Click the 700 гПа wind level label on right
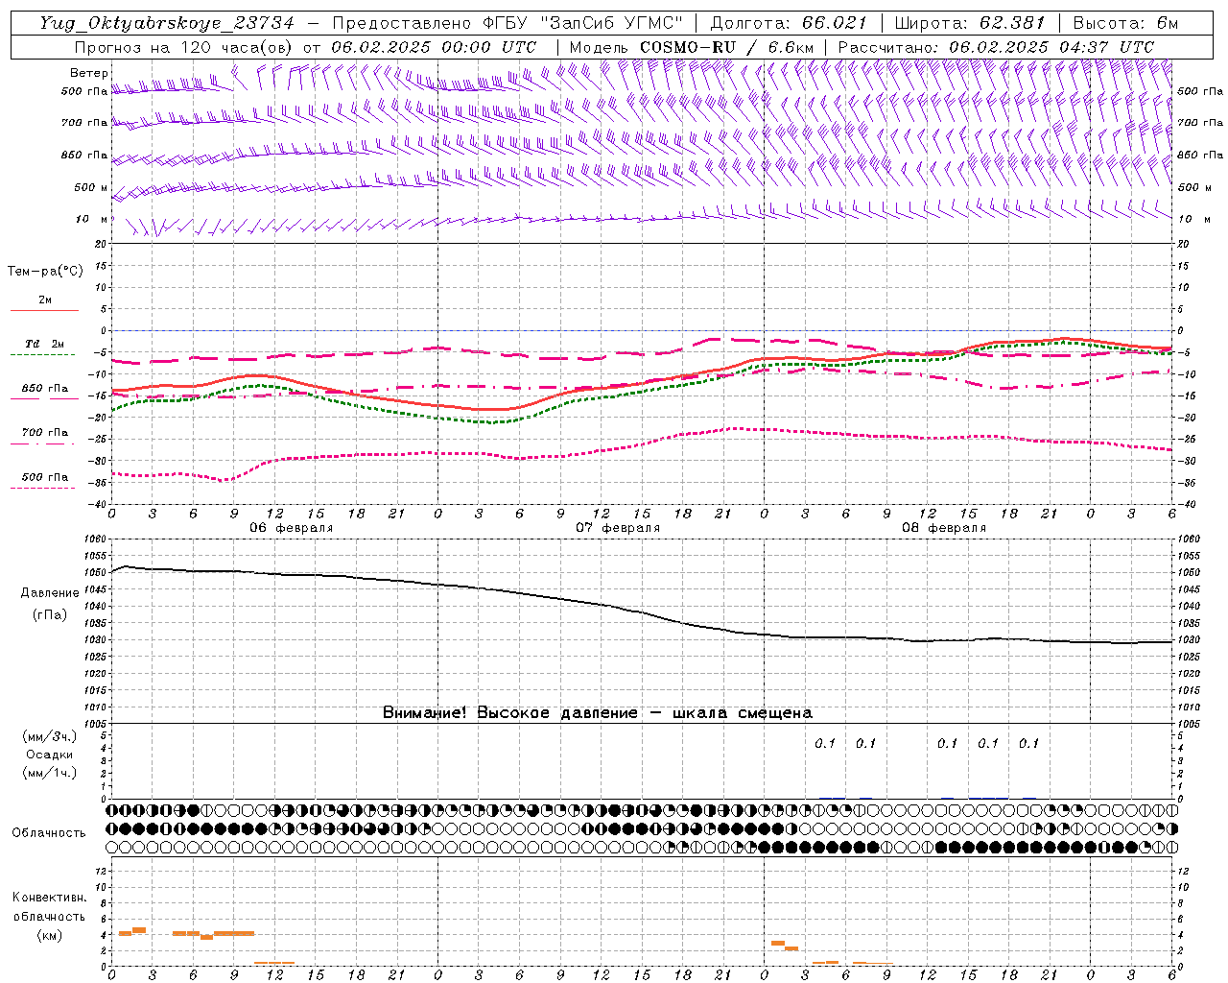Screen dimensions: 1228x983 [x=1200, y=123]
